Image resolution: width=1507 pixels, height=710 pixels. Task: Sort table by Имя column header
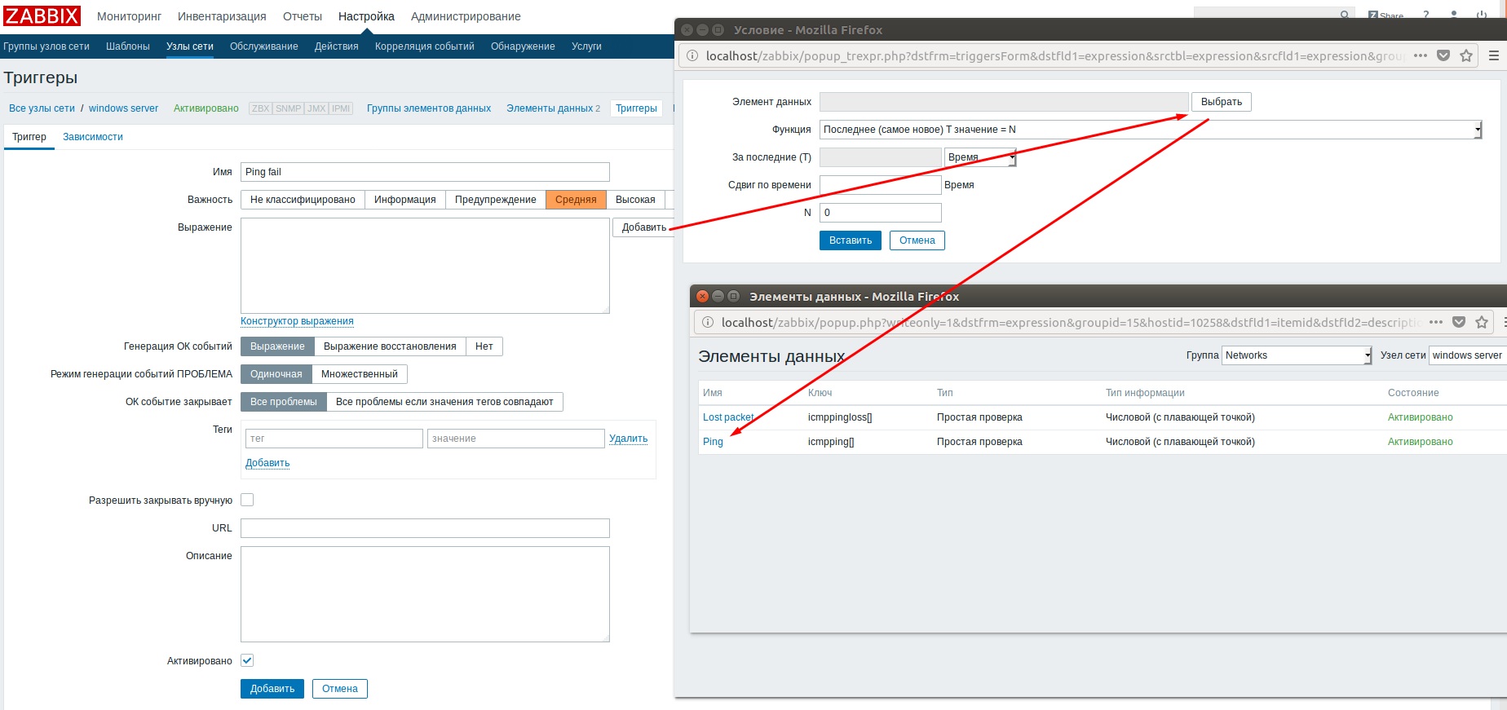click(x=713, y=393)
